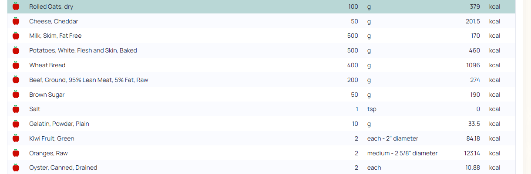
Task: Click the 1096 kcal value for Wheat Bread
Action: (473, 65)
